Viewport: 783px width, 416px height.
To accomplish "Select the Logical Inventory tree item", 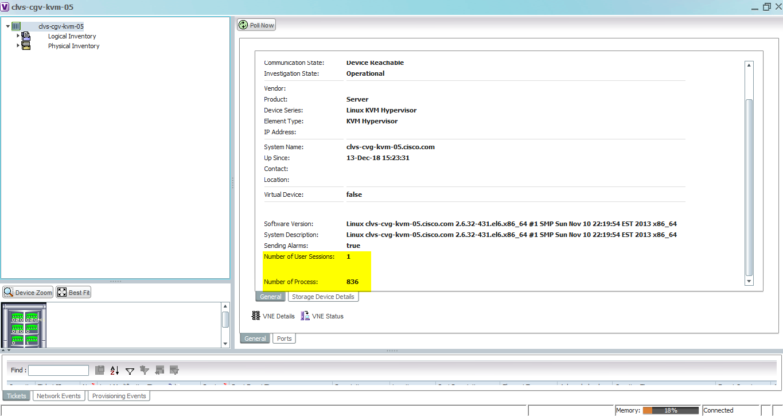I will [72, 36].
